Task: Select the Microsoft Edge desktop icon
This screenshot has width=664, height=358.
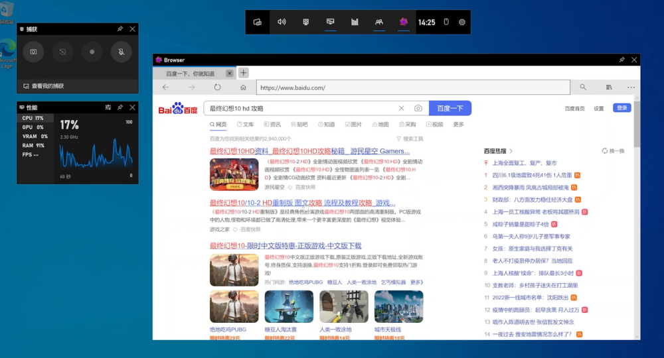Action: coord(7,53)
